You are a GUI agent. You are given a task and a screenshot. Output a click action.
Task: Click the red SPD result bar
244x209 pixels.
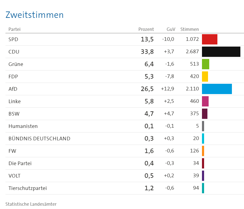210,39
